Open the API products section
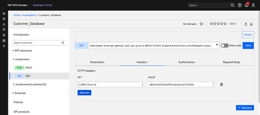Image resolution: width=260 pixels, height=115 pixels. [22, 112]
